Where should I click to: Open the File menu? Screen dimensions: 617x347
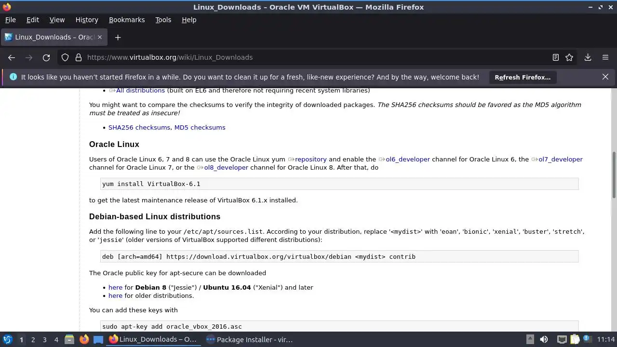click(x=10, y=20)
